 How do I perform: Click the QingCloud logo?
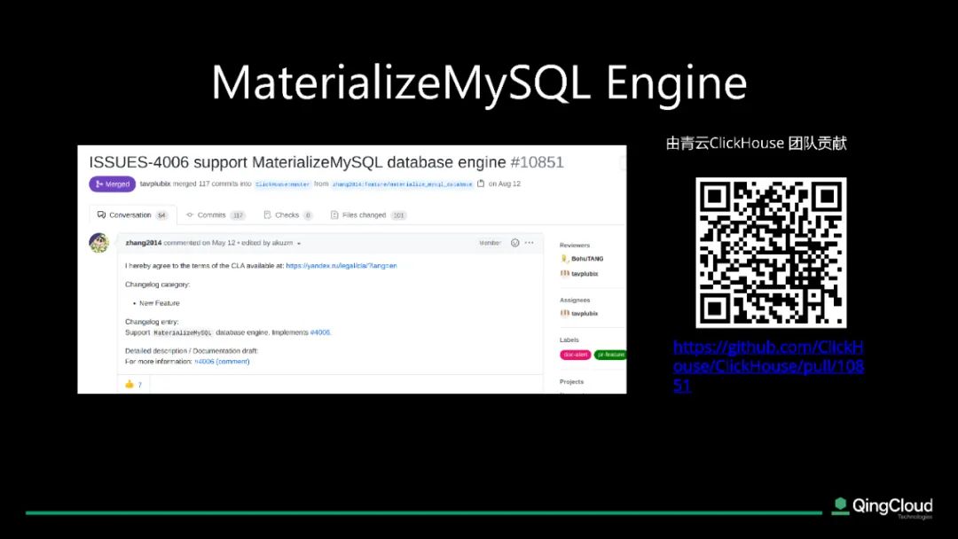point(883,507)
